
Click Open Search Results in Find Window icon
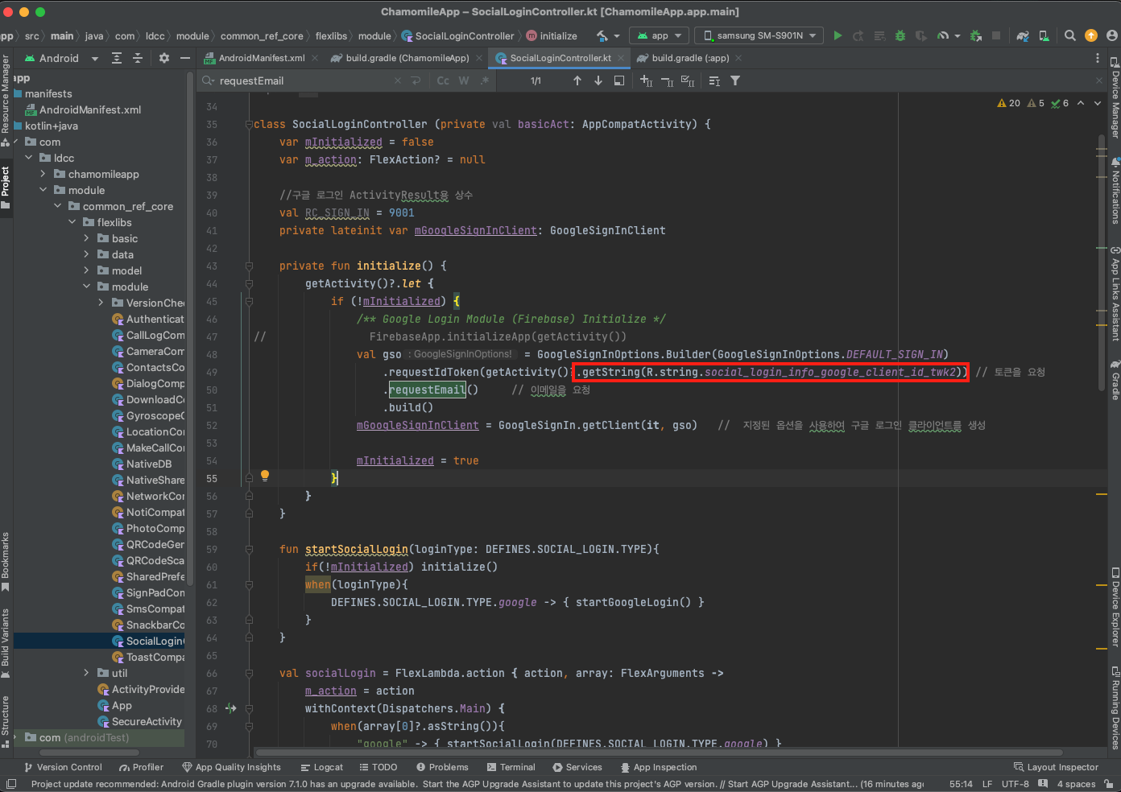point(619,80)
